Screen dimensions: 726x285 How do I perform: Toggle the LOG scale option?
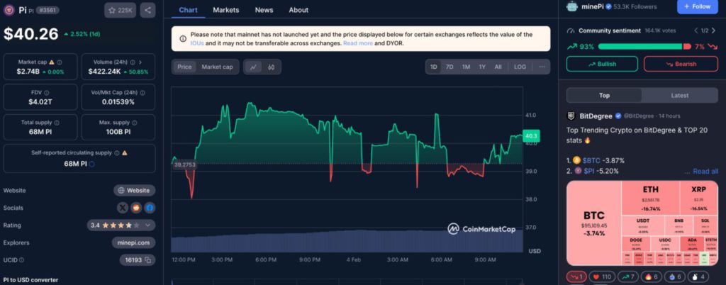tap(520, 67)
